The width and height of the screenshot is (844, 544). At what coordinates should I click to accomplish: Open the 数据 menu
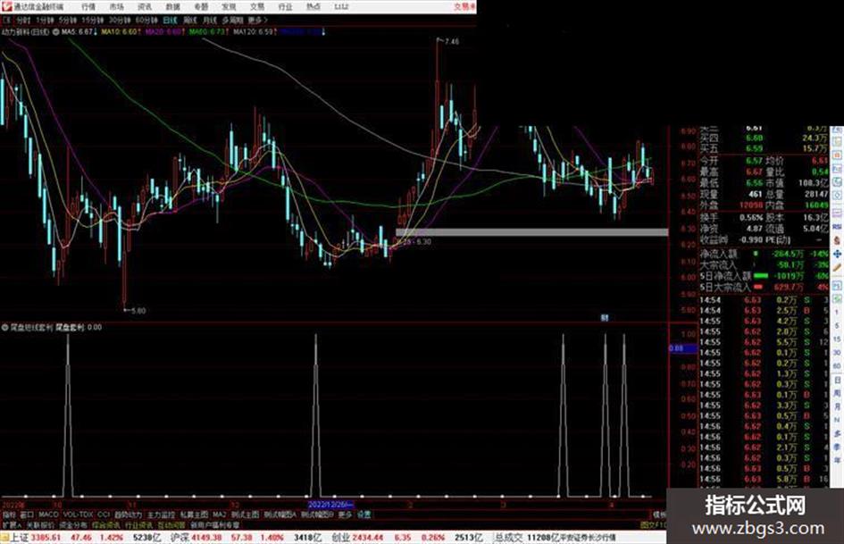(172, 7)
